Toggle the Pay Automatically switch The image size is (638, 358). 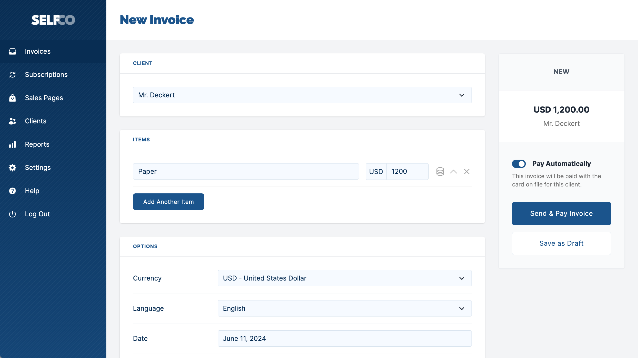coord(519,164)
